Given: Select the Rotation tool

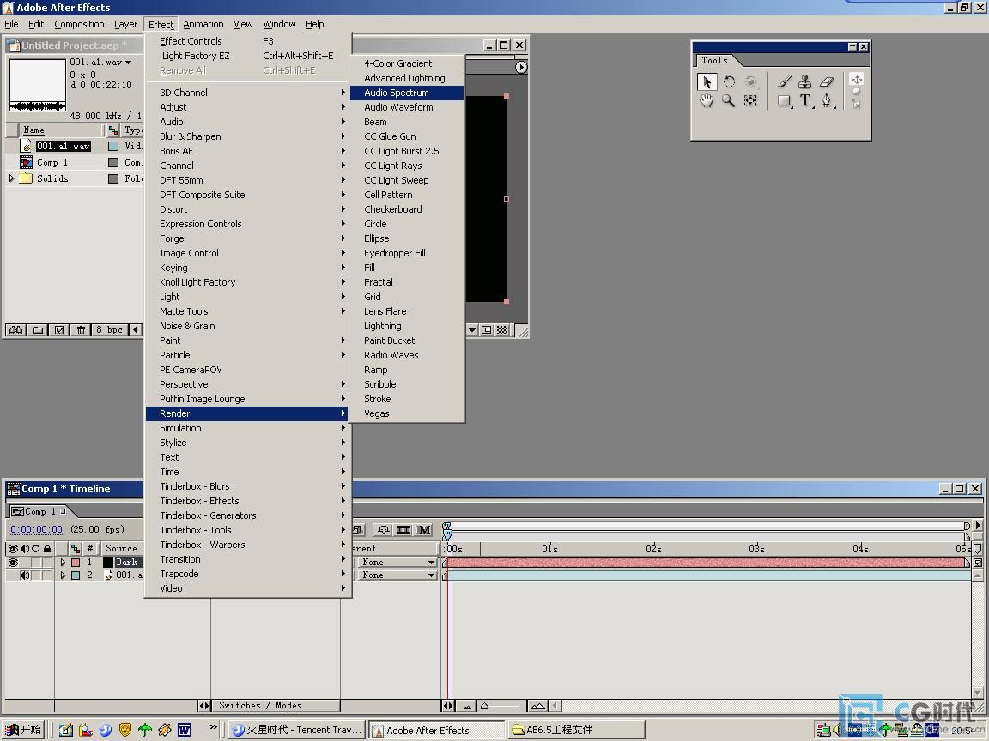Looking at the screenshot, I should tap(729, 82).
